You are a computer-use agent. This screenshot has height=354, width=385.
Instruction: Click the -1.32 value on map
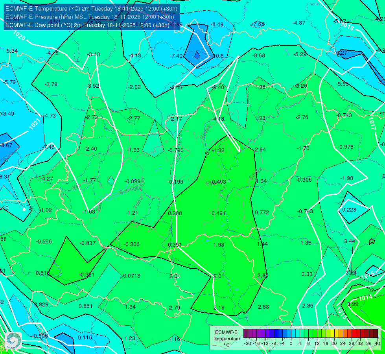pyautogui.click(x=218, y=150)
